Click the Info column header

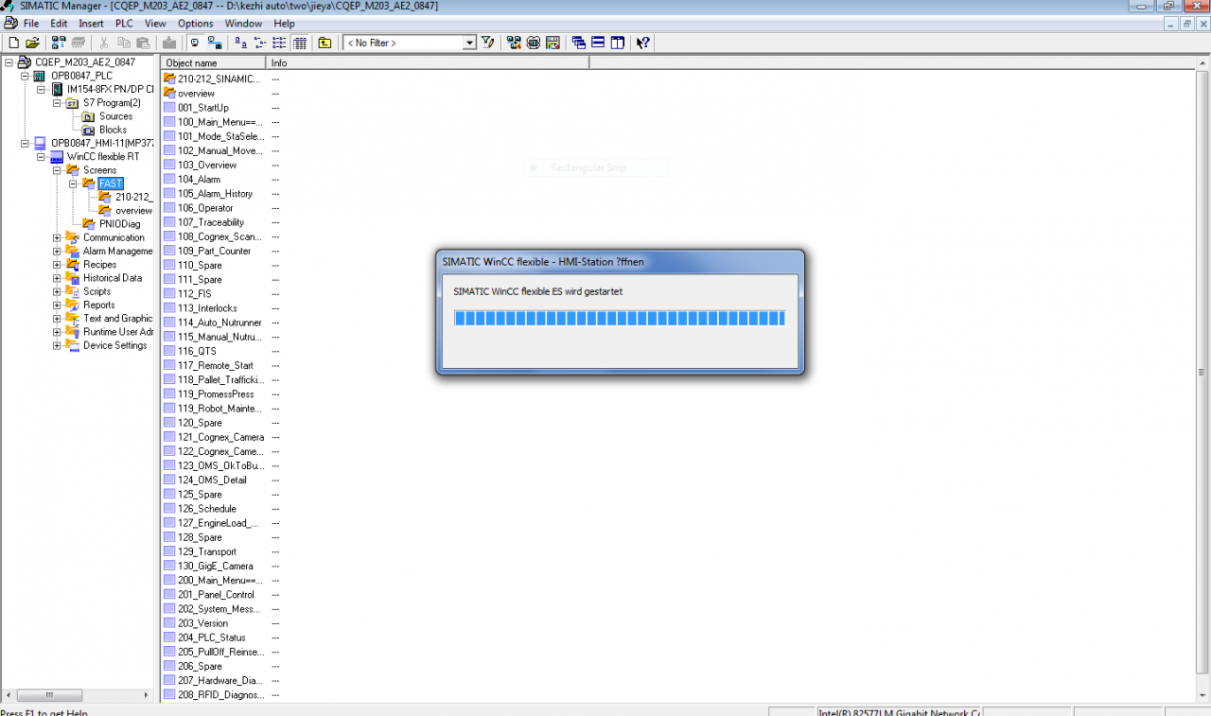click(428, 62)
